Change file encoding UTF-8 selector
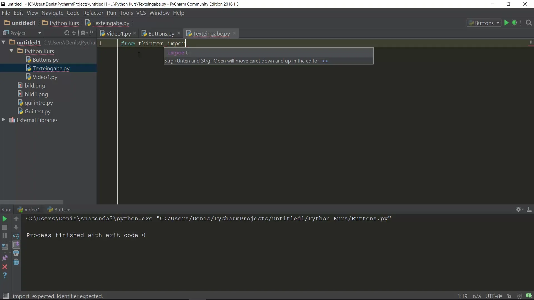The width and height of the screenshot is (534, 300). coord(494,296)
